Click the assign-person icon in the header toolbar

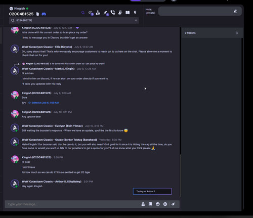click(98, 13)
